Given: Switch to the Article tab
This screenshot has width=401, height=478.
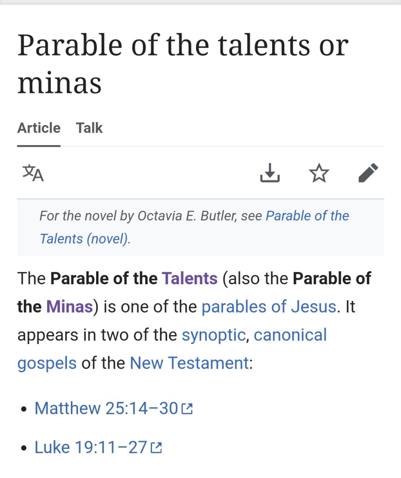Looking at the screenshot, I should [x=39, y=128].
